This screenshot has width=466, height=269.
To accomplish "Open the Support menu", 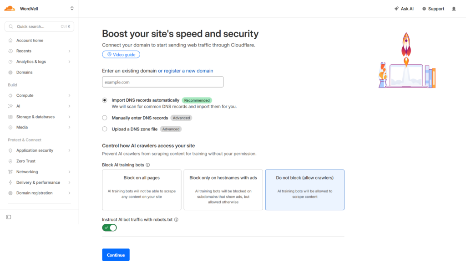I will [433, 8].
